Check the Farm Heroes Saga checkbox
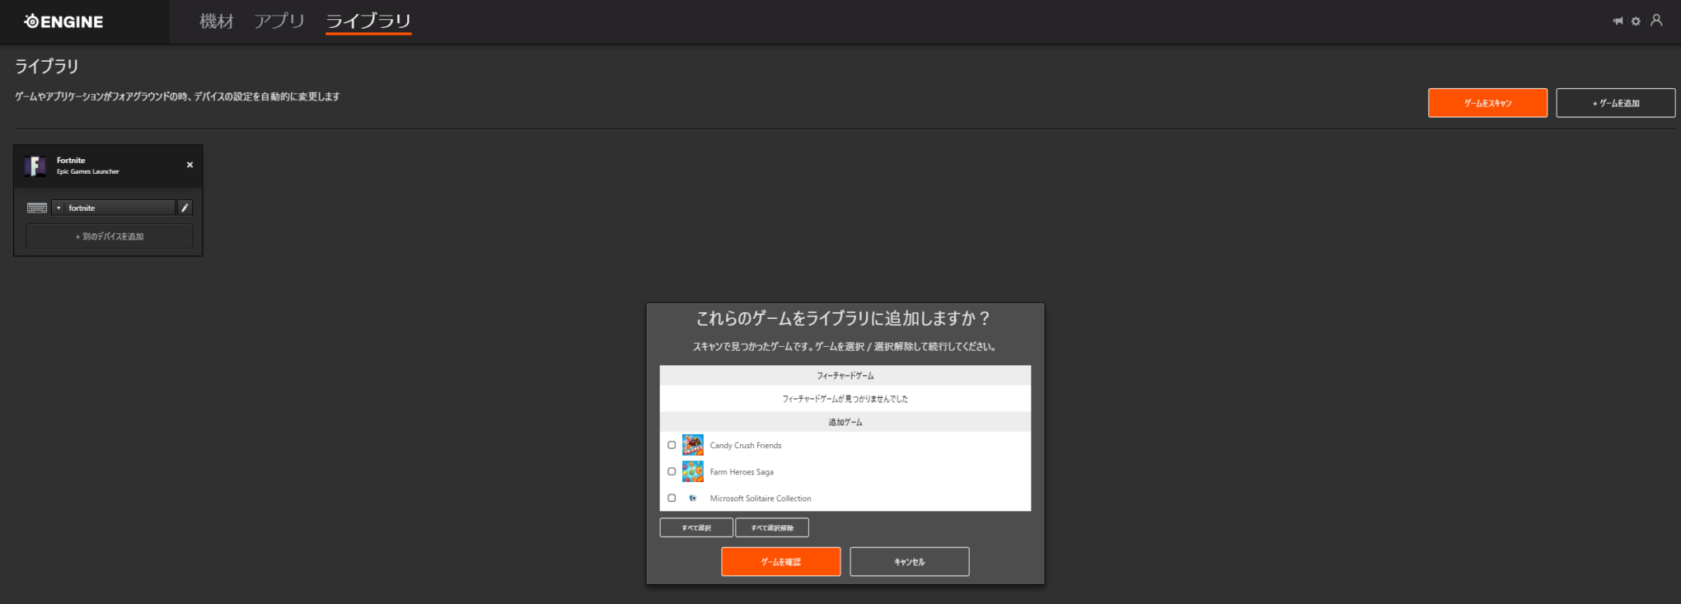This screenshot has height=604, width=1681. point(672,471)
